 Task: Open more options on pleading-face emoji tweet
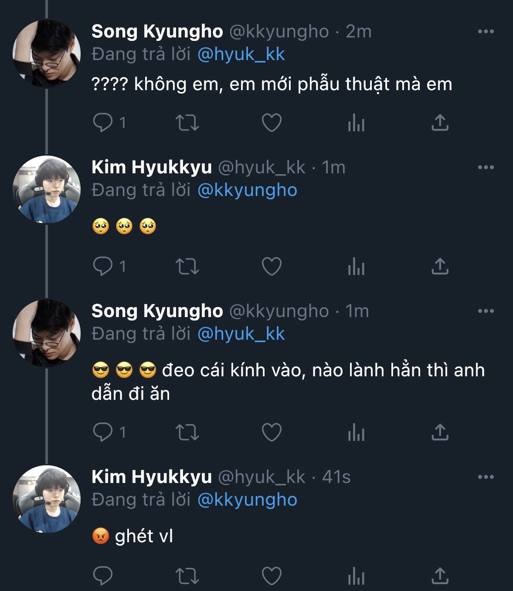[486, 167]
